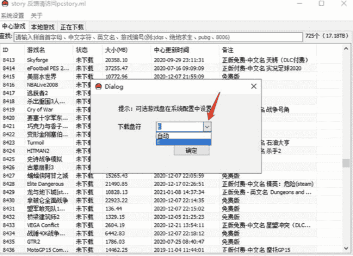Viewport: 353px width, 256px height.
Task: Sort by the 游戏名 column header
Action: [36, 50]
